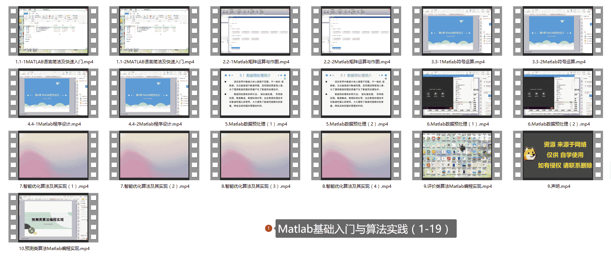This screenshot has width=611, height=258.
Task: Click file name 5.Matlab数据预处理（2）.mp4
Action: pos(357,124)
